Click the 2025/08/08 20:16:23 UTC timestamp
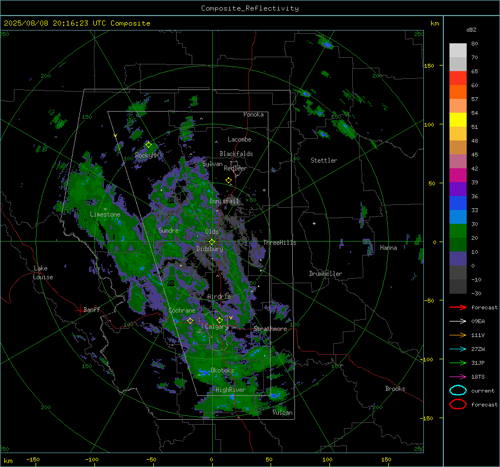This screenshot has height=467, width=500. point(51,23)
